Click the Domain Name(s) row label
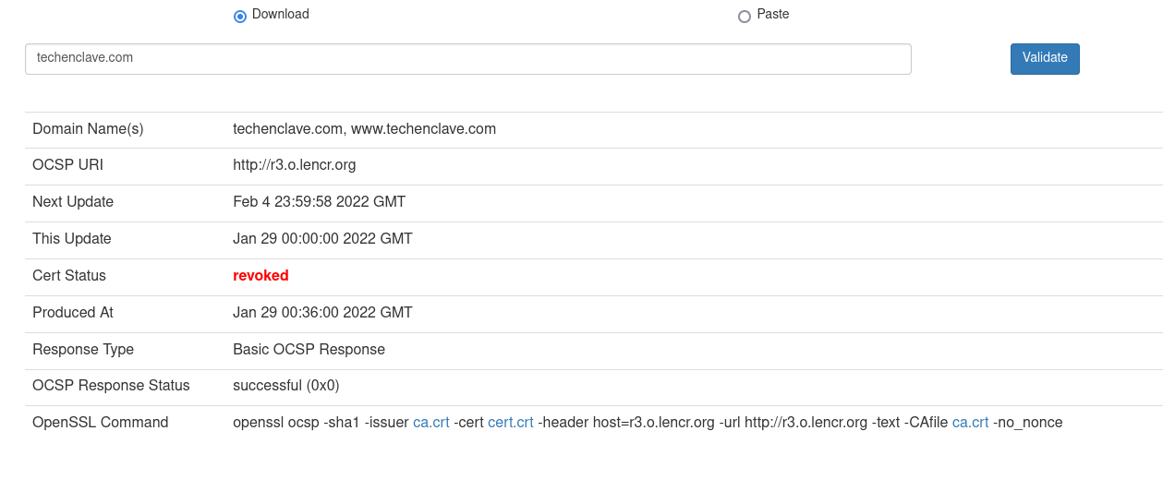1163x503 pixels. (88, 129)
